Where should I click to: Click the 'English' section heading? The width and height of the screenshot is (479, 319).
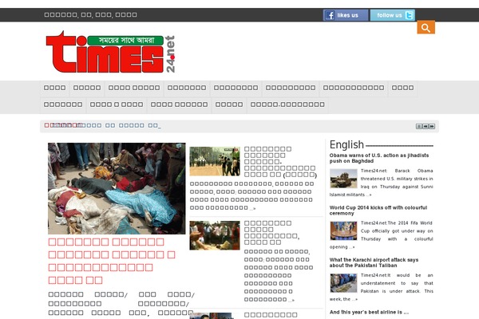[346, 144]
